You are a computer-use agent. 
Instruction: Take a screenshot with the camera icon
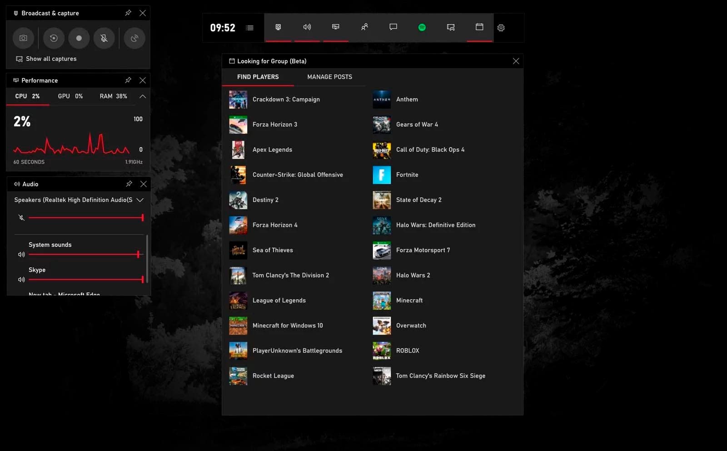pyautogui.click(x=23, y=38)
